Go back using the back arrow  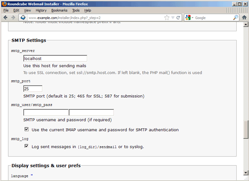(5, 18)
